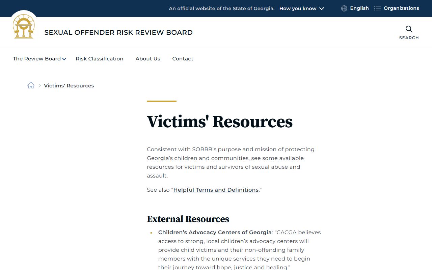Click the Georgia state seal logo
432x270 pixels.
point(24,26)
